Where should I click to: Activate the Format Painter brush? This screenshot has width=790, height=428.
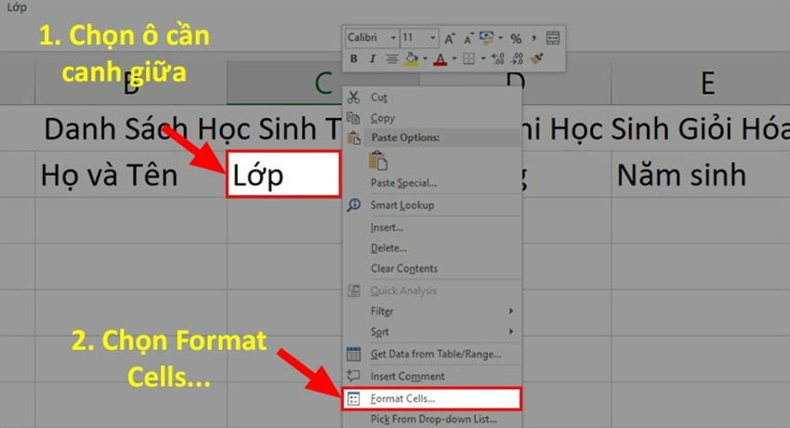536,58
